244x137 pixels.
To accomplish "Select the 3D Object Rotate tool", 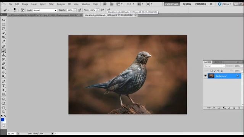I will [3, 99].
